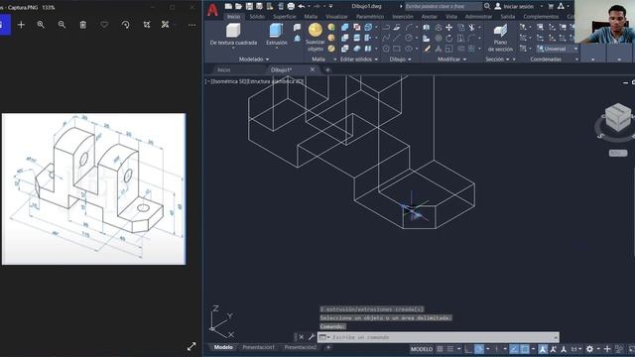The height and width of the screenshot is (357, 635).
Task: Add new layout with plus beside Presentación2
Action: point(328,347)
